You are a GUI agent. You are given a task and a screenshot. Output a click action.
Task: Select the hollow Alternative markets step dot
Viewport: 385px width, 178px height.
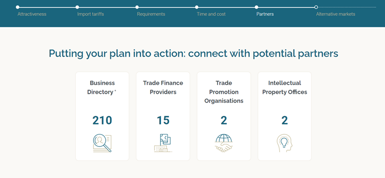pos(316,7)
